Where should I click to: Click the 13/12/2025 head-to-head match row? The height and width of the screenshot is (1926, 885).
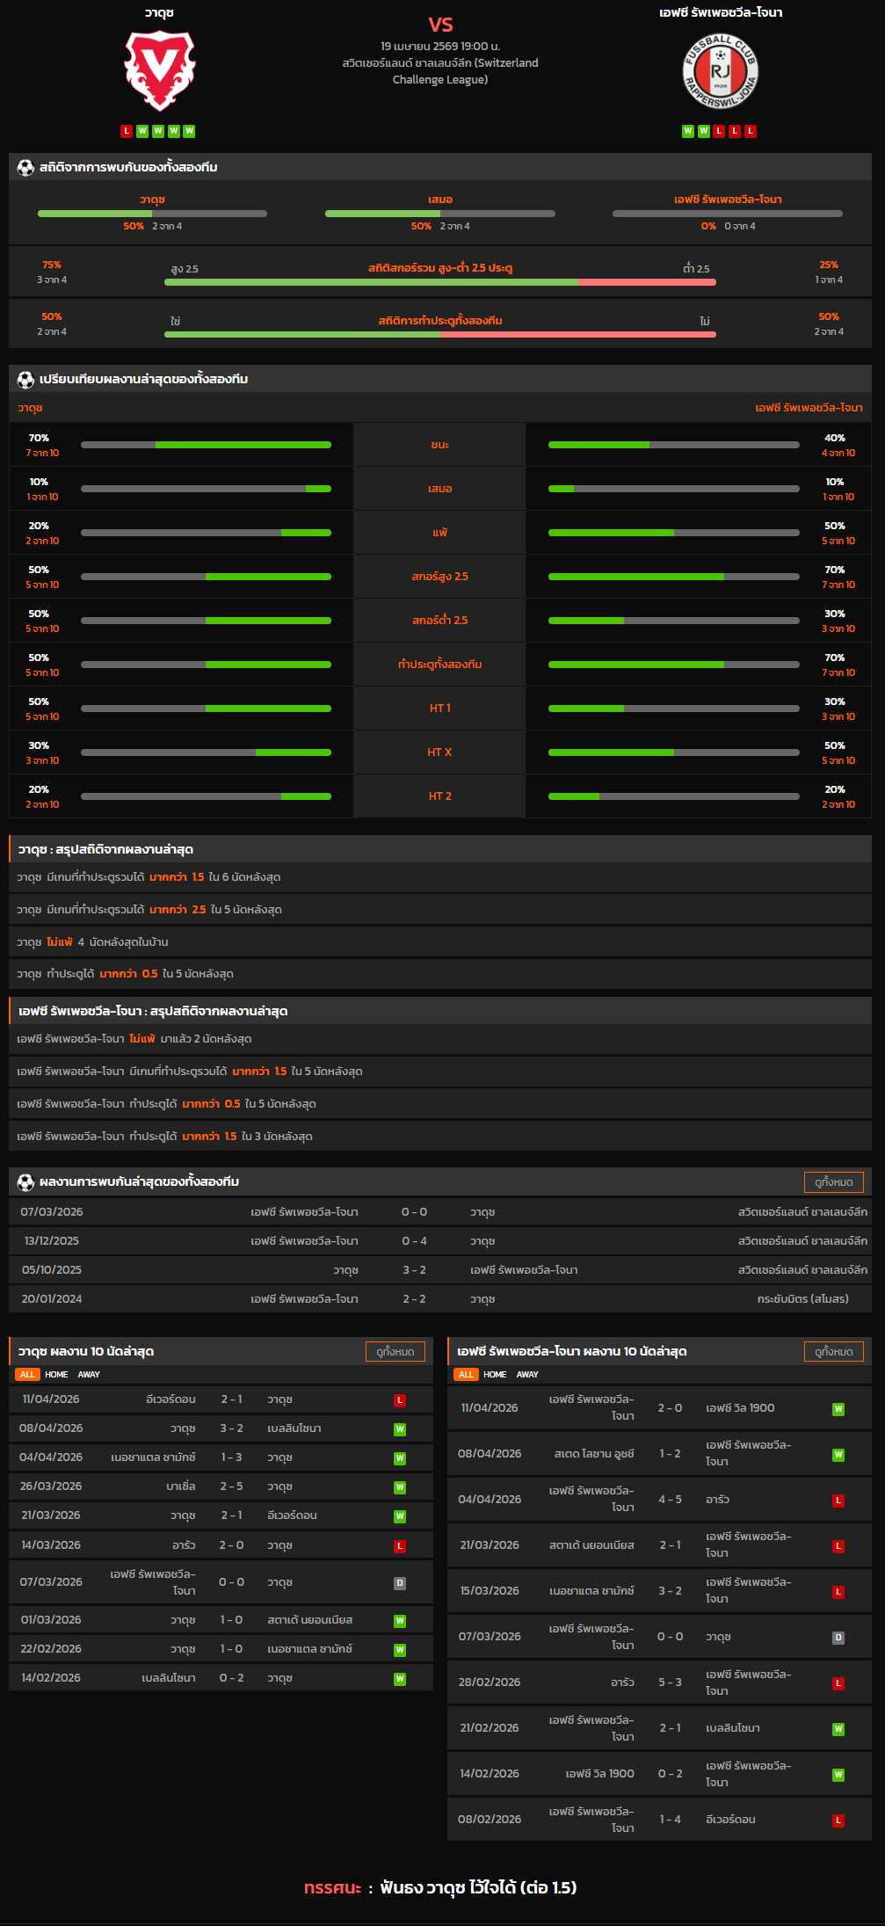click(439, 1241)
